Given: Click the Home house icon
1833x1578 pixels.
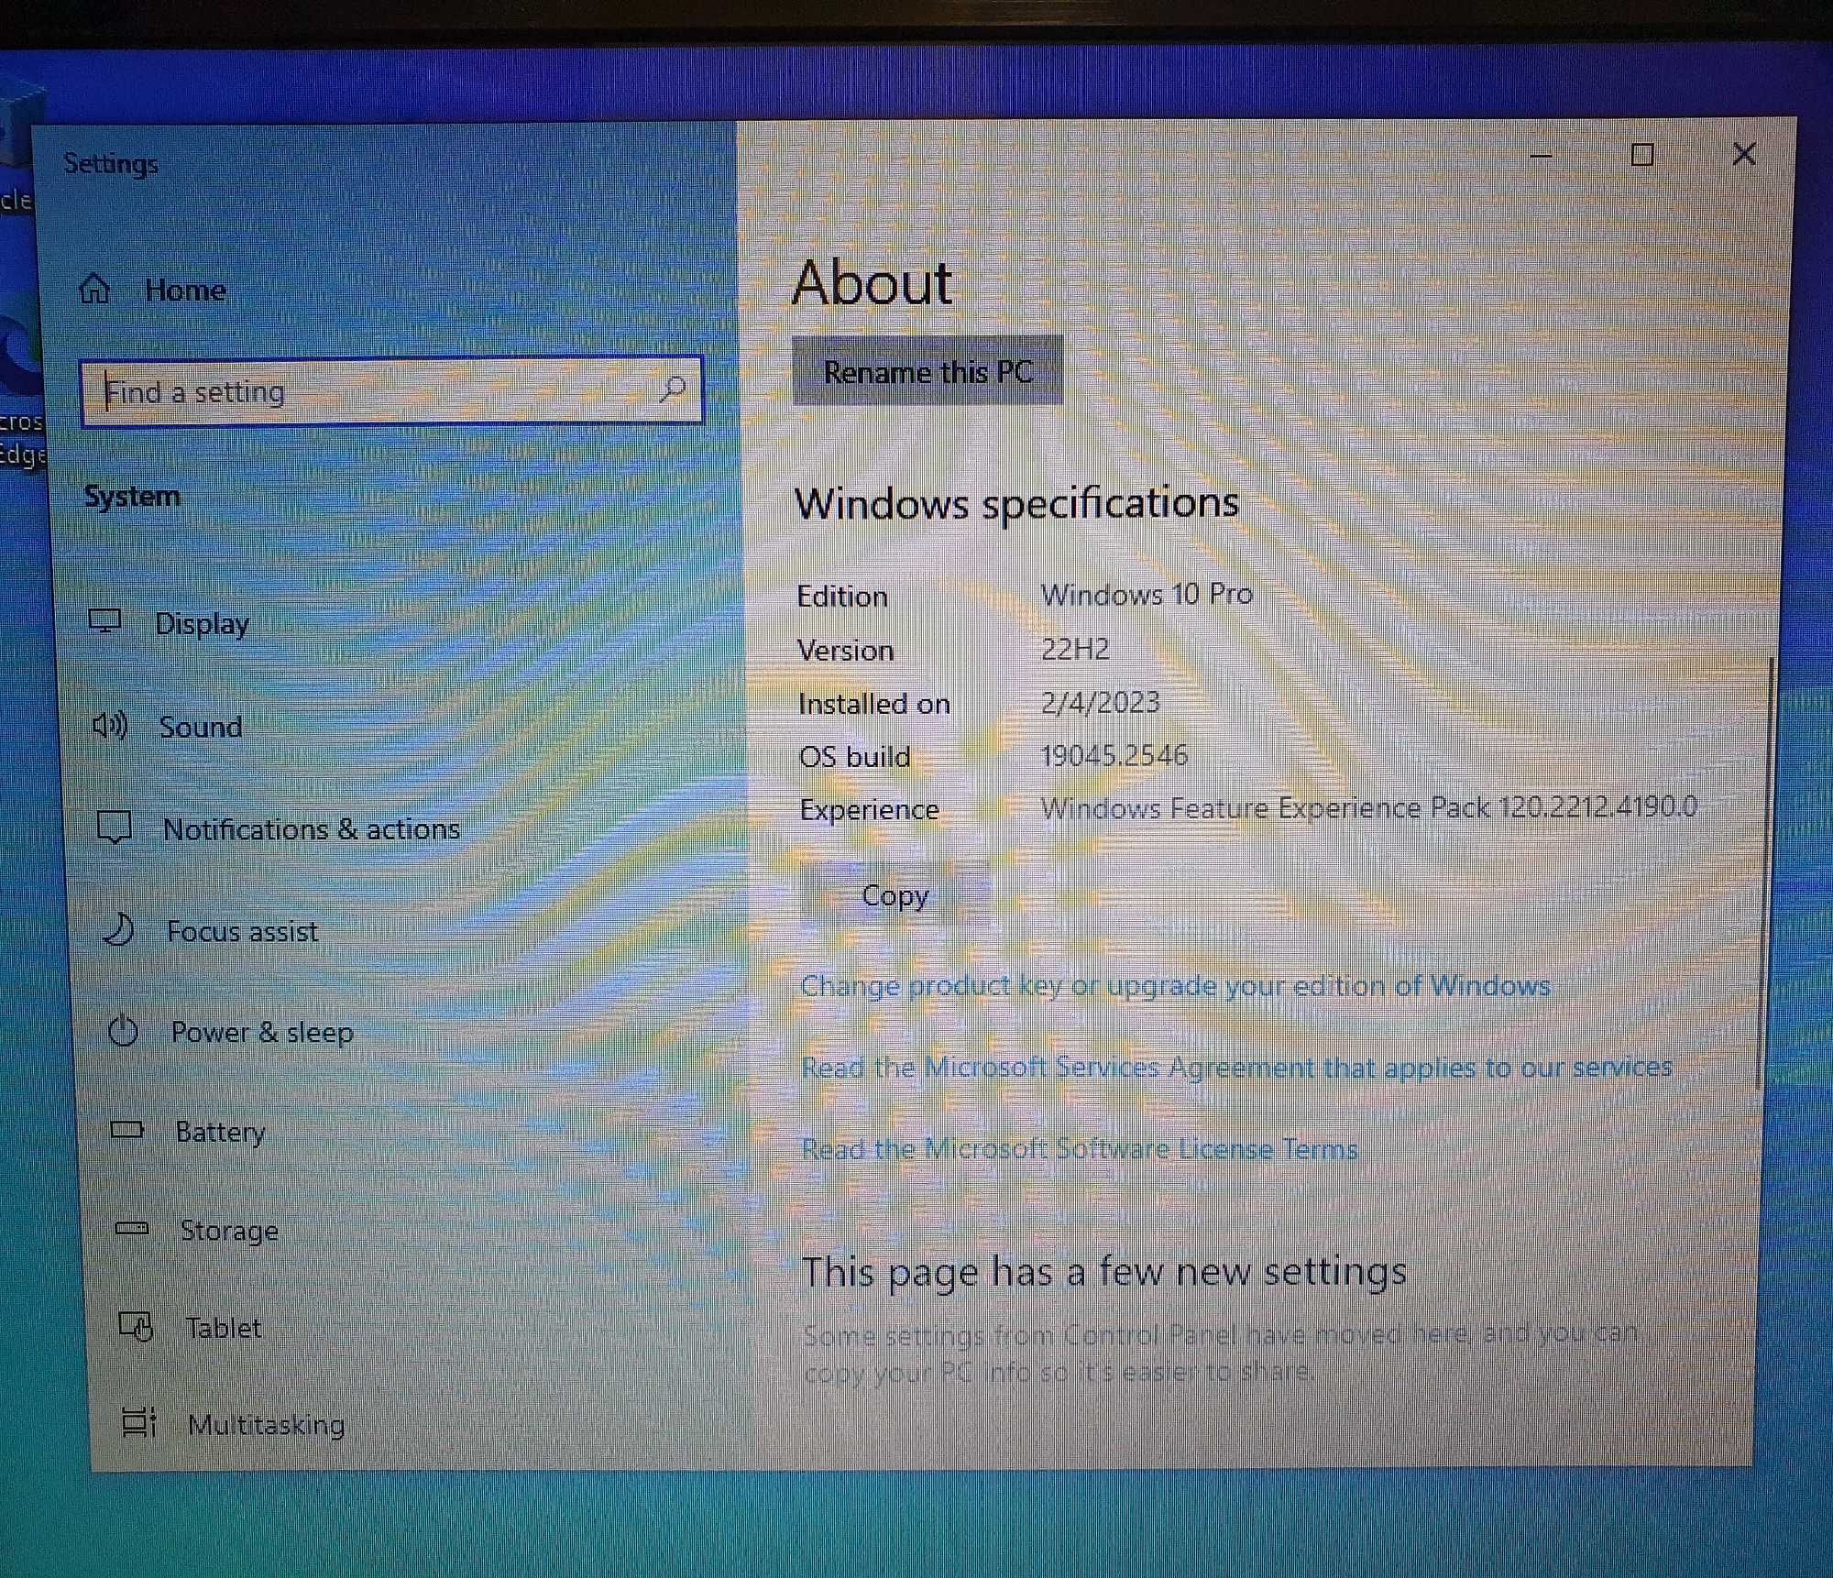Looking at the screenshot, I should click(x=94, y=290).
